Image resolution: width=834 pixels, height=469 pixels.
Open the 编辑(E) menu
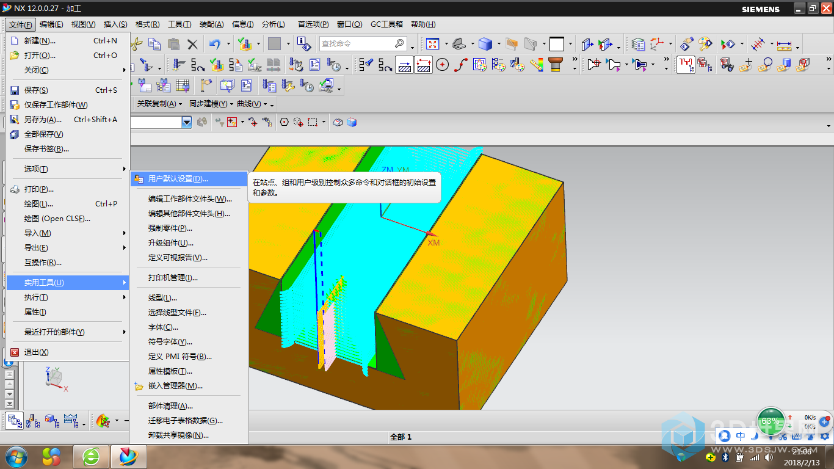tap(51, 24)
